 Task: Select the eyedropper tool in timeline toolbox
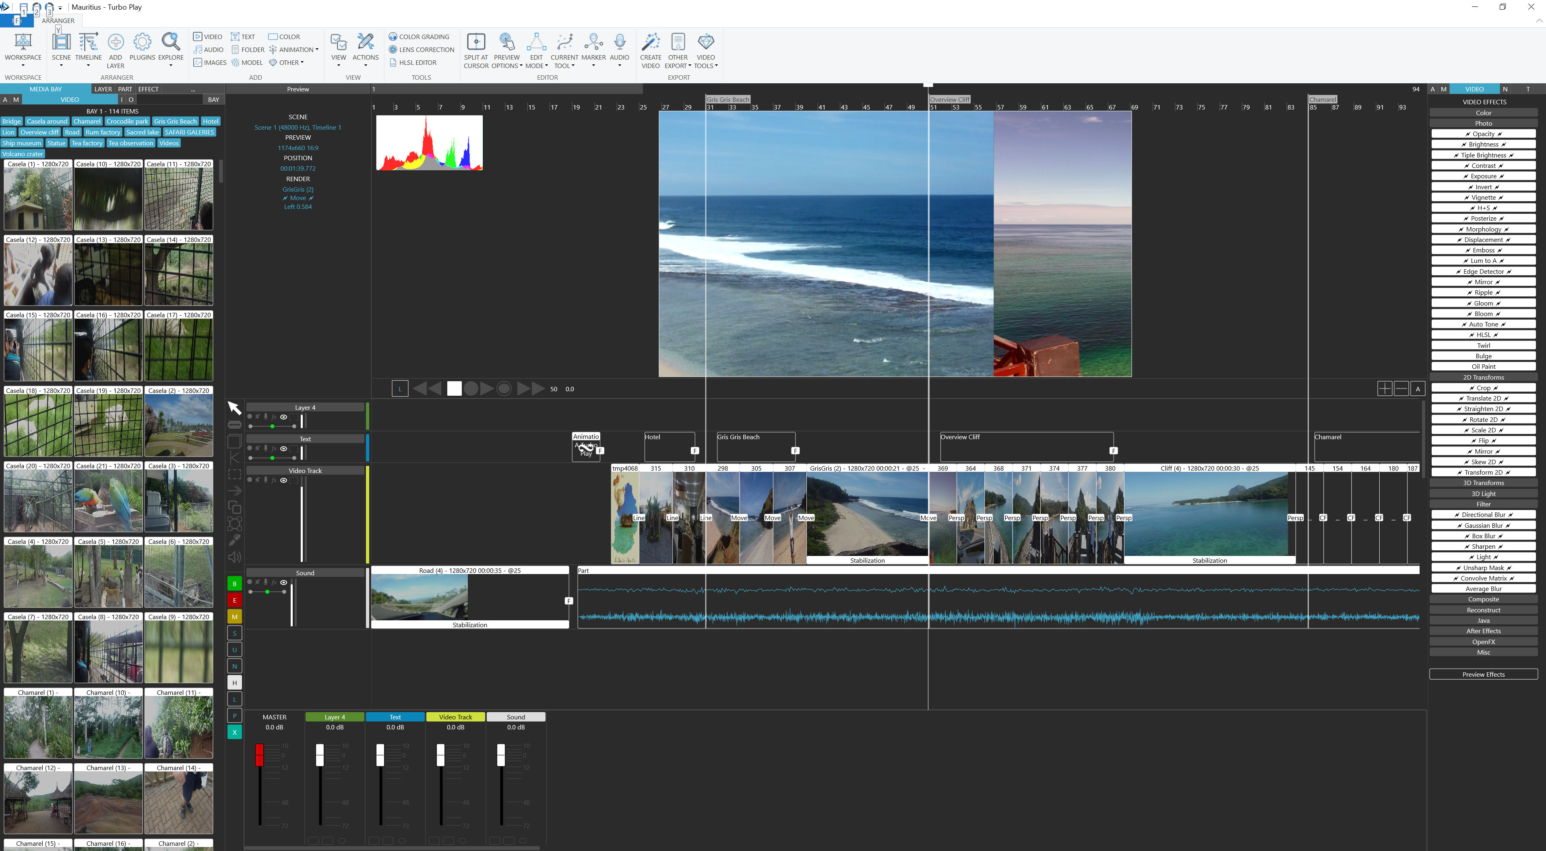(x=235, y=540)
